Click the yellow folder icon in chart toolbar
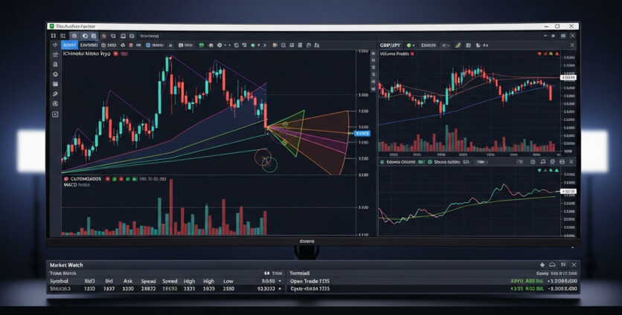This screenshot has width=622, height=315. click(x=275, y=45)
